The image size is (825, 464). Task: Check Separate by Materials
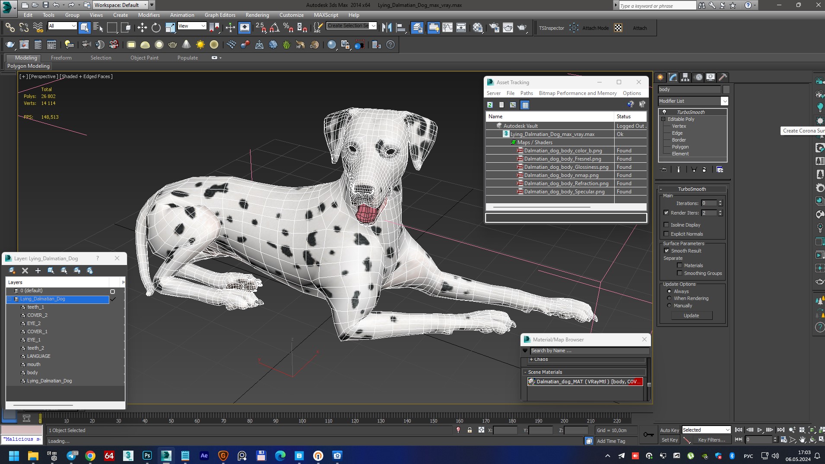[x=679, y=265]
